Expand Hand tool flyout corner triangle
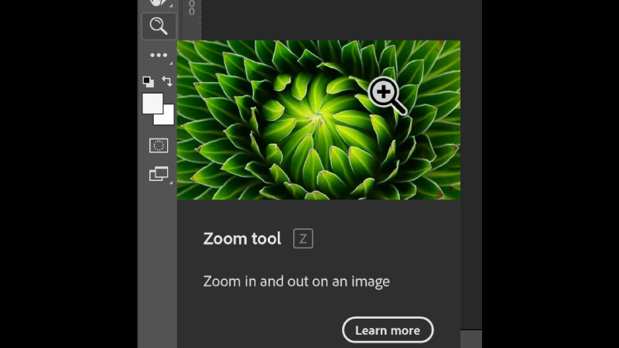This screenshot has width=619, height=348. pos(171,7)
